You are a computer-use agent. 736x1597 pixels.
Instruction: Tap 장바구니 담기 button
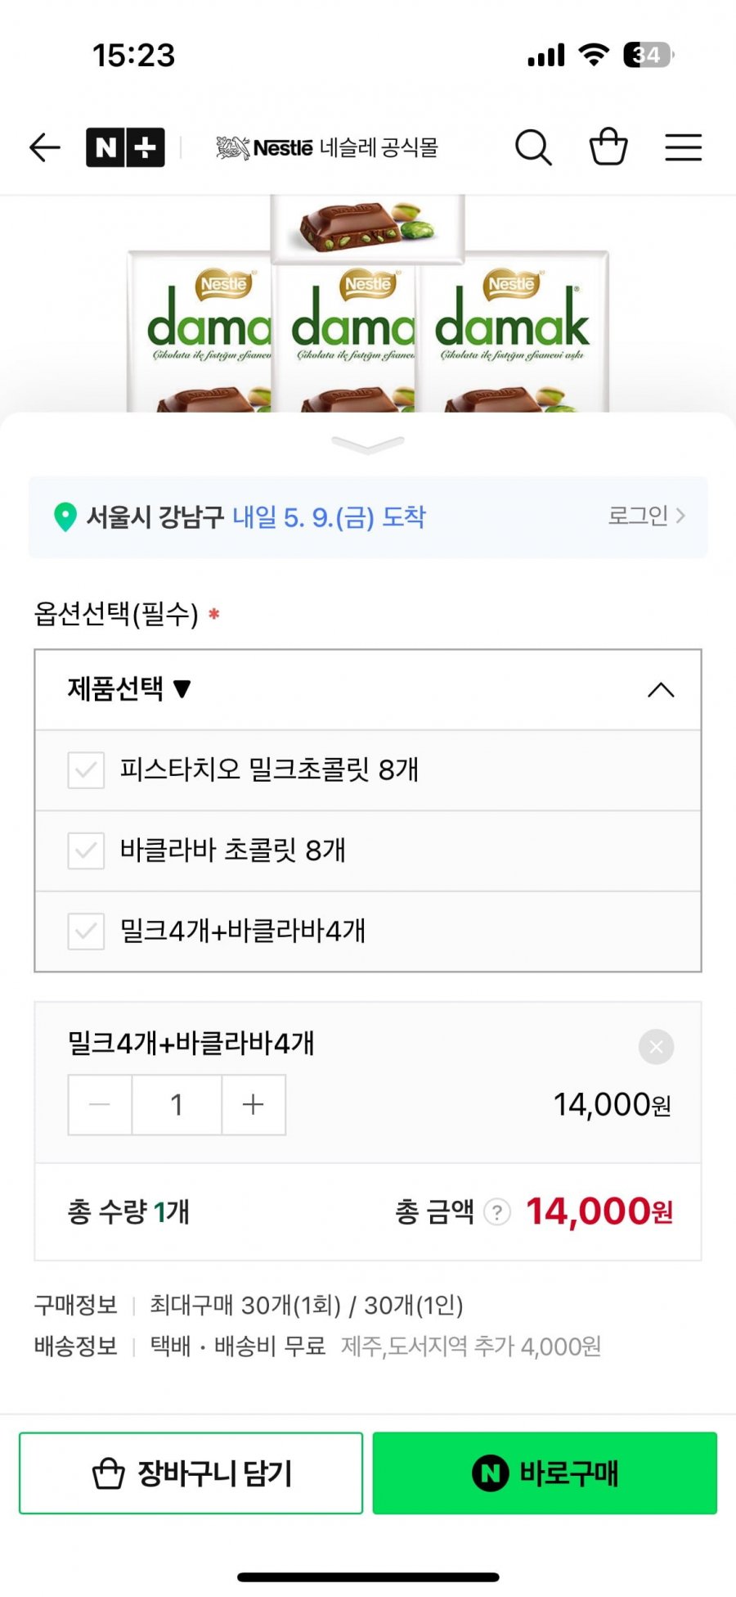(x=191, y=1473)
